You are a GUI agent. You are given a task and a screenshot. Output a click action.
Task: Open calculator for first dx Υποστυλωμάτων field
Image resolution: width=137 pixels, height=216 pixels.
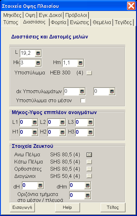coord(82,91)
